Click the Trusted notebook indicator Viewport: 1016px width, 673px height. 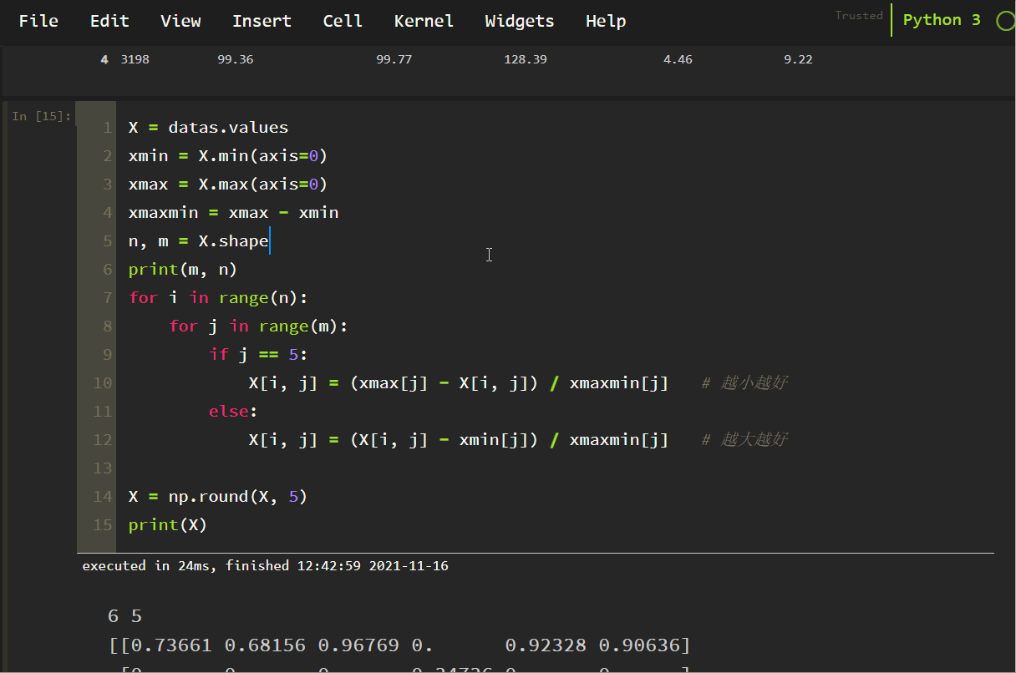(858, 16)
